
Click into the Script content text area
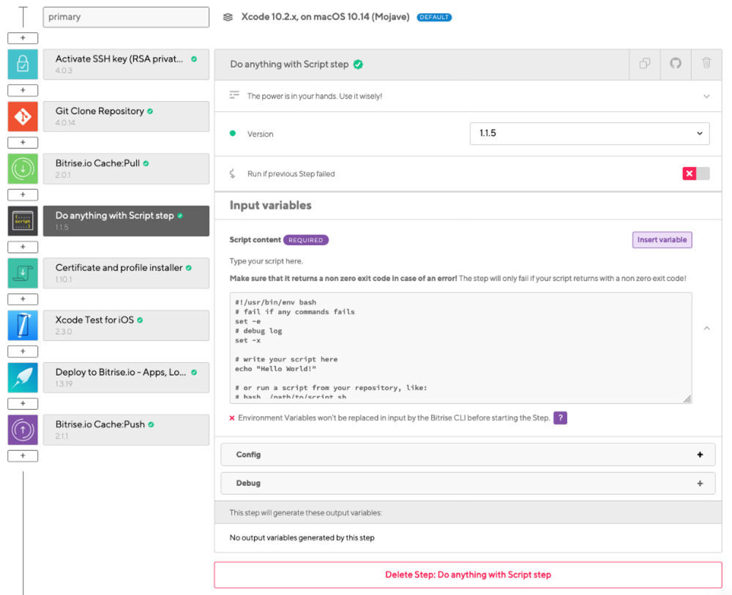tap(460, 348)
